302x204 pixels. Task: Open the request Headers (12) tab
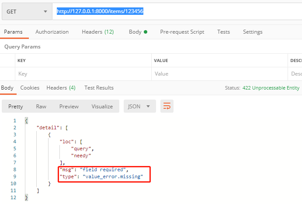coord(97,32)
